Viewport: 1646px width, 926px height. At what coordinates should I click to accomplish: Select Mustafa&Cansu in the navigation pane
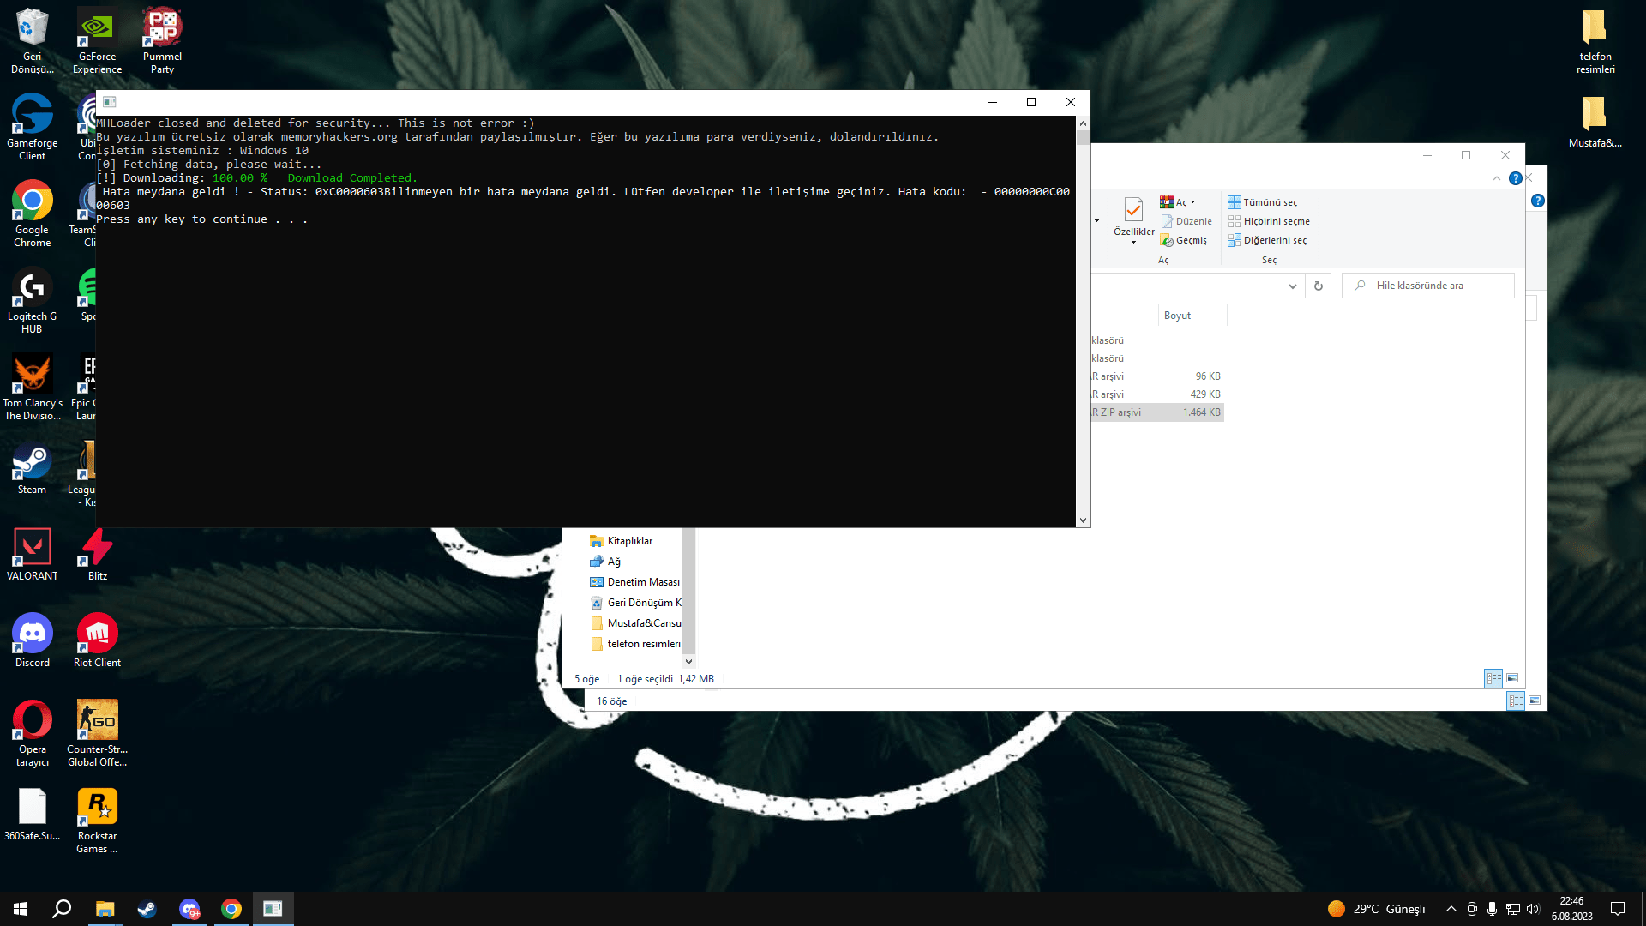pyautogui.click(x=634, y=623)
